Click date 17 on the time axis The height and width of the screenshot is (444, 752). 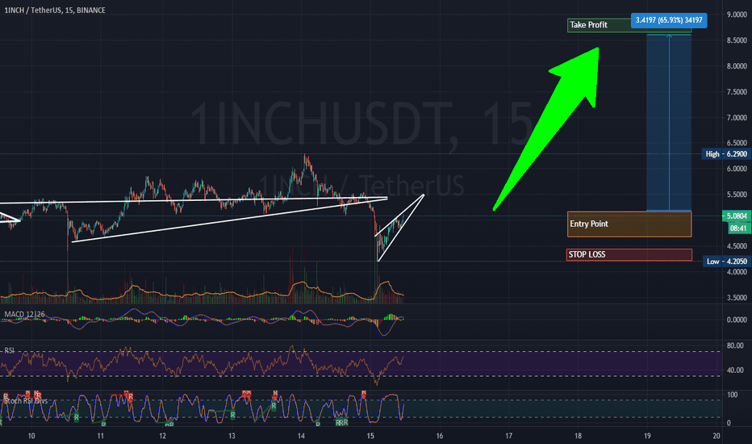[509, 436]
